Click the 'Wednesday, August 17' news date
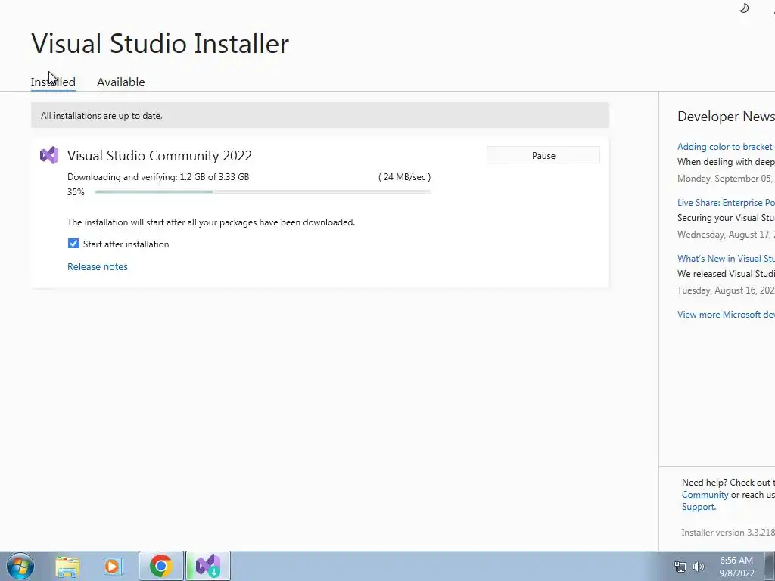 [726, 235]
